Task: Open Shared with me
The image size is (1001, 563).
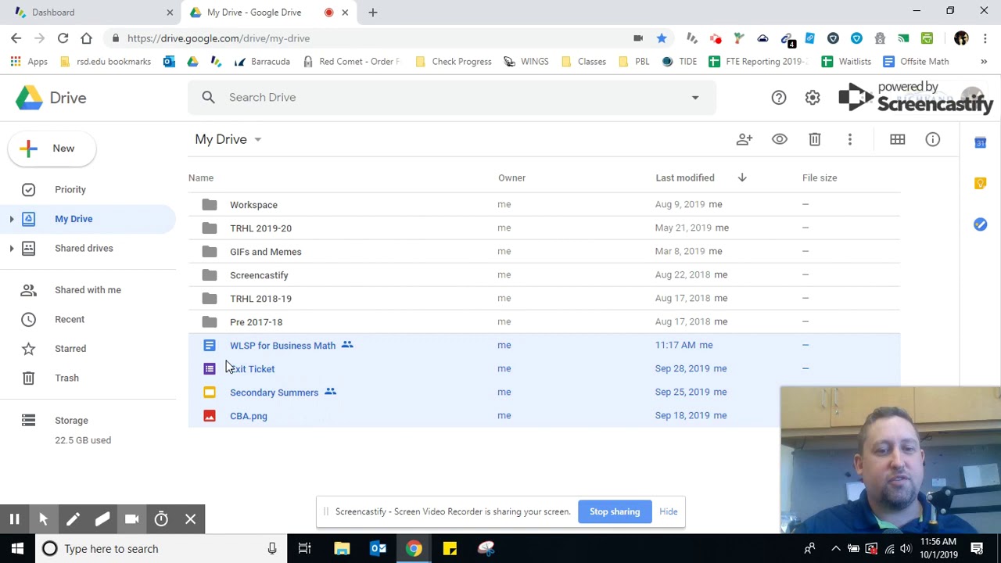Action: click(x=88, y=290)
